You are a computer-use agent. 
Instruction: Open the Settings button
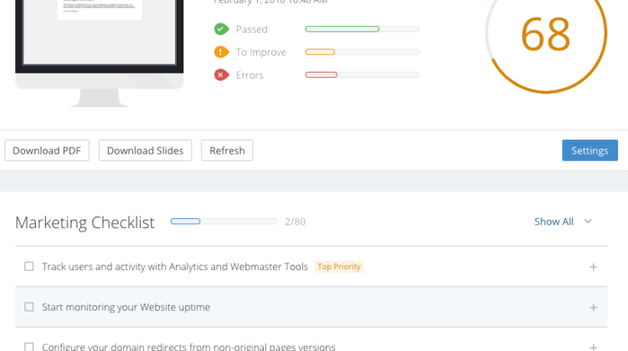coord(589,150)
